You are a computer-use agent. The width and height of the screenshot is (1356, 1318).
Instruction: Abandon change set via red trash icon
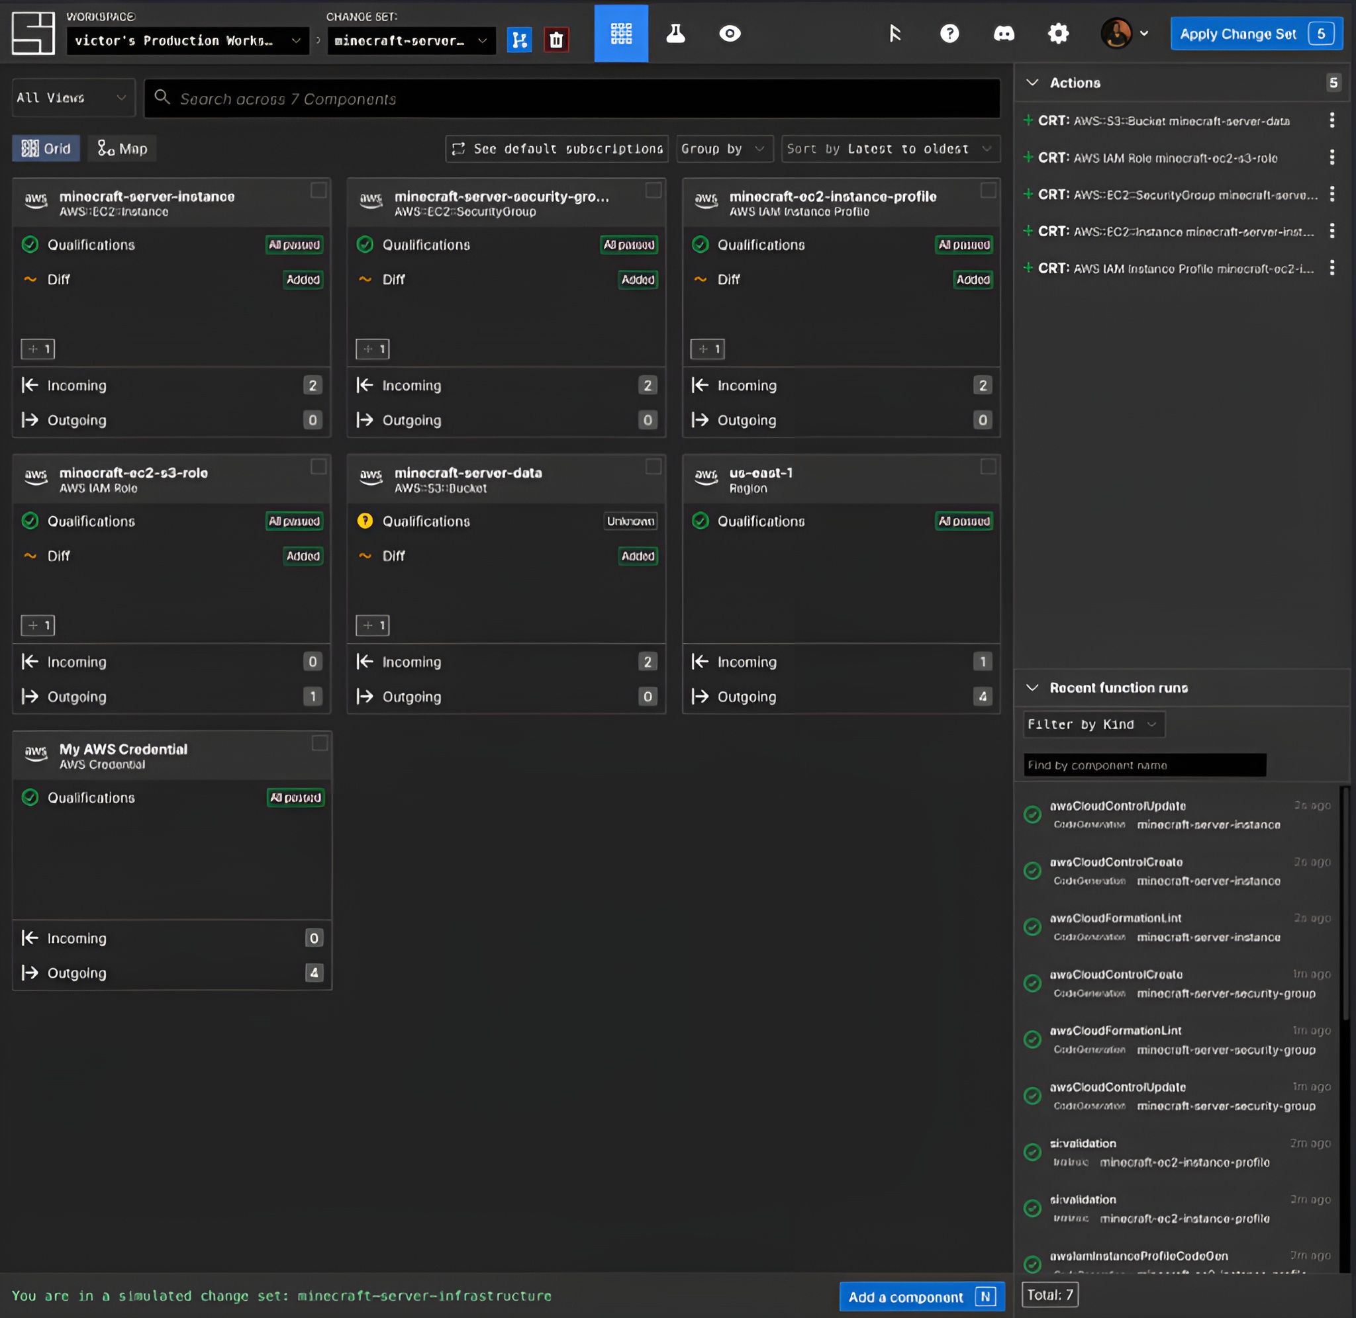(556, 40)
